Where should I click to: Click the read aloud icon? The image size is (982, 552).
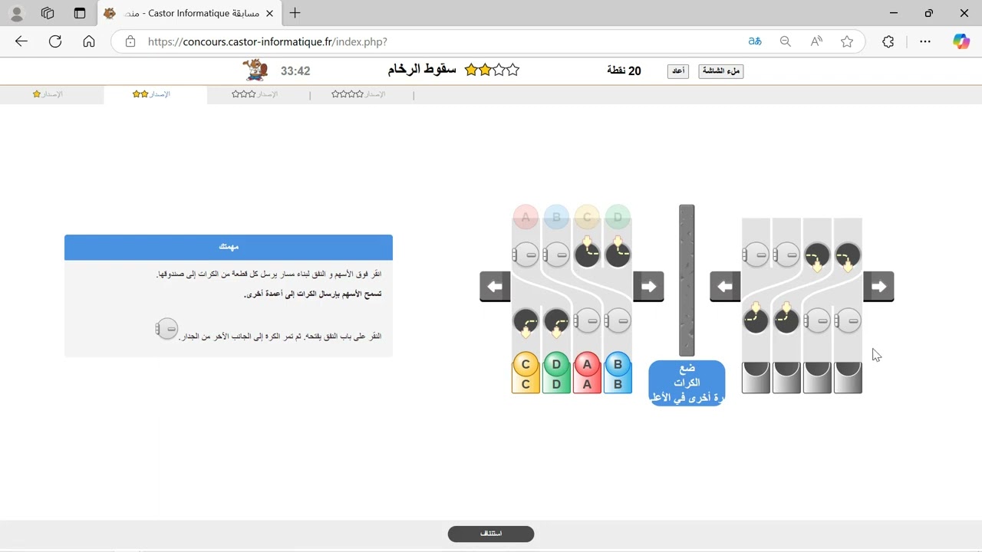[816, 41]
